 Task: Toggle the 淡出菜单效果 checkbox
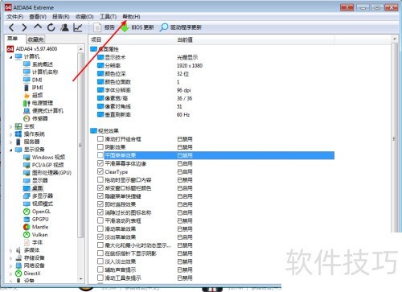coord(100,237)
